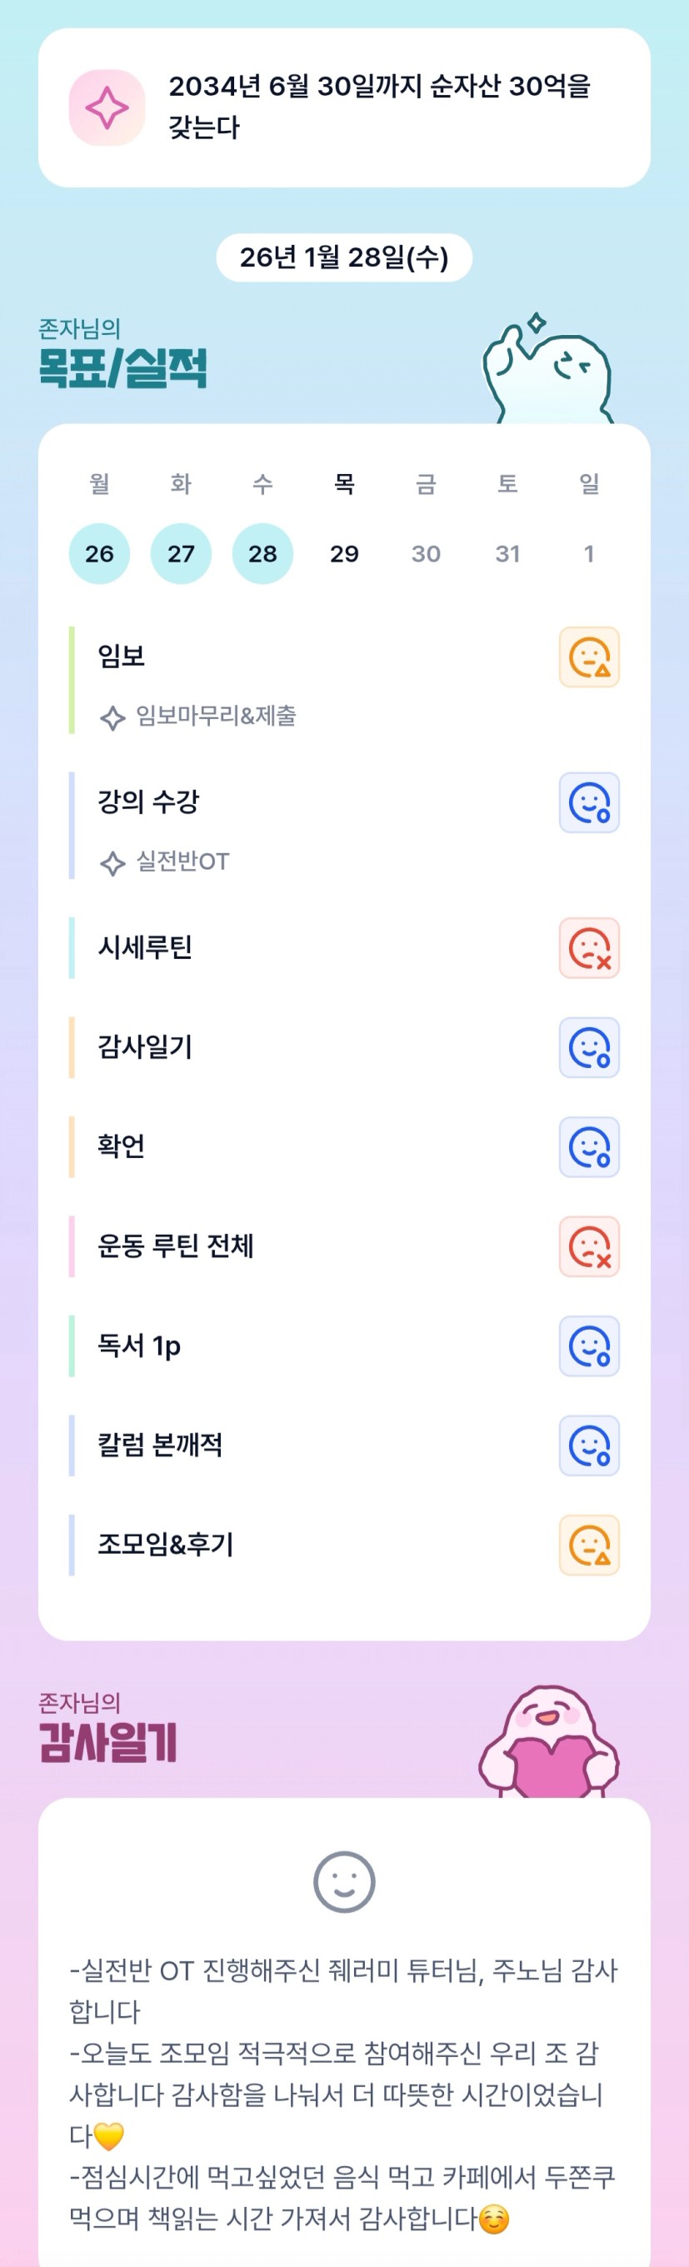Click the status face icon for 임보
The height and width of the screenshot is (2267, 689).
click(x=589, y=657)
